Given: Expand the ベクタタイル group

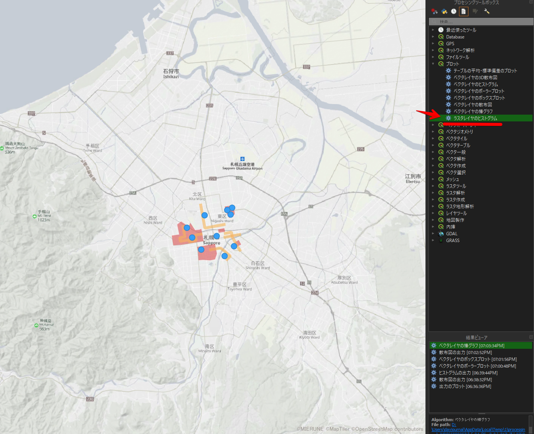Looking at the screenshot, I should pyautogui.click(x=433, y=138).
